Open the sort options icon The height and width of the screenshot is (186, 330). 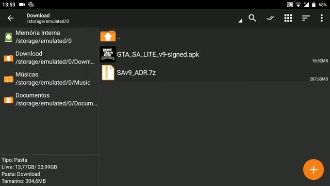coord(306,18)
